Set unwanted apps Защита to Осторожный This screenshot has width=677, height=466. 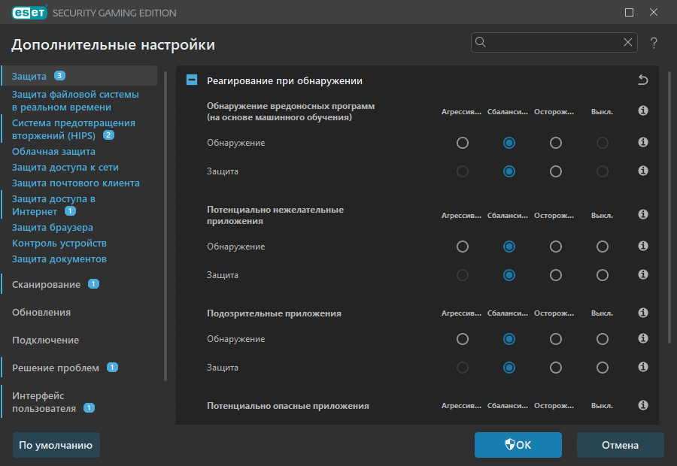pos(556,275)
